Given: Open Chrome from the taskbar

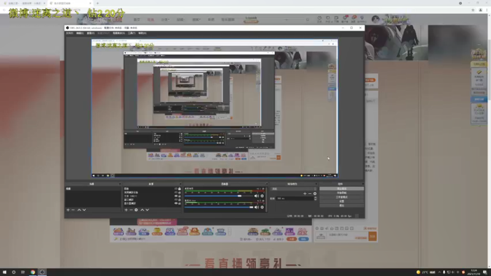Looking at the screenshot, I should [33, 272].
